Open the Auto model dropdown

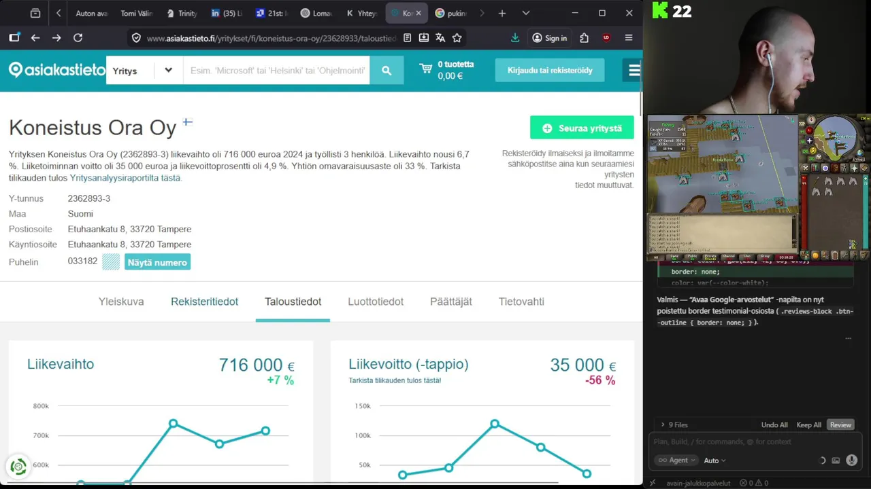[714, 460]
